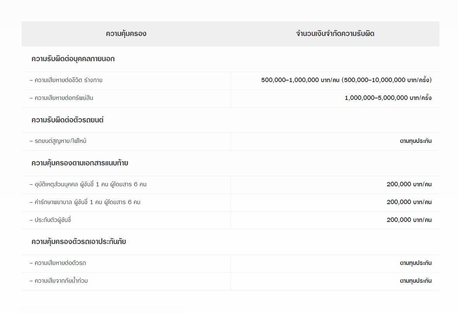458x313 pixels.
Task: Select the 1,000,000-5,000,000 บาท/ครั้ง amount
Action: pyautogui.click(x=388, y=98)
